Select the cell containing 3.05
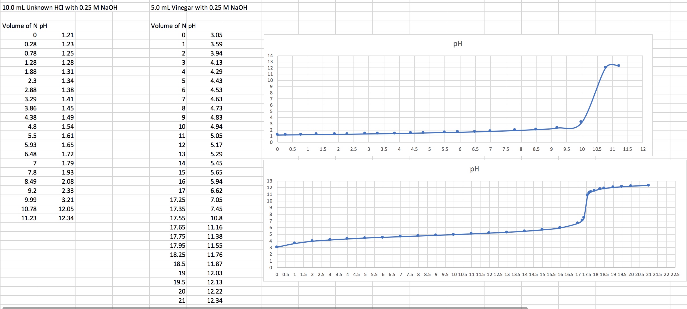687x309 pixels. [x=216, y=35]
